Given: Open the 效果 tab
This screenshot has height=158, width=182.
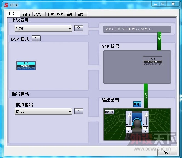Looking at the screenshot, I should [39, 14].
